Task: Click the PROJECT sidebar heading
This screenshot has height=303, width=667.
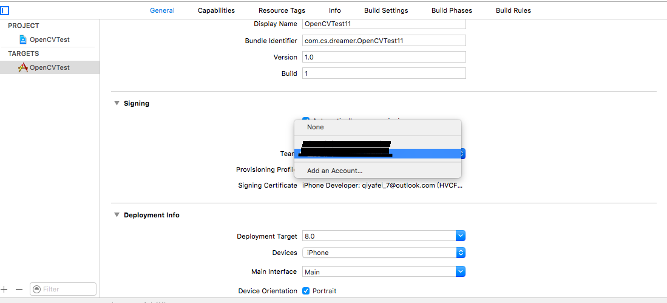Action: (x=24, y=26)
